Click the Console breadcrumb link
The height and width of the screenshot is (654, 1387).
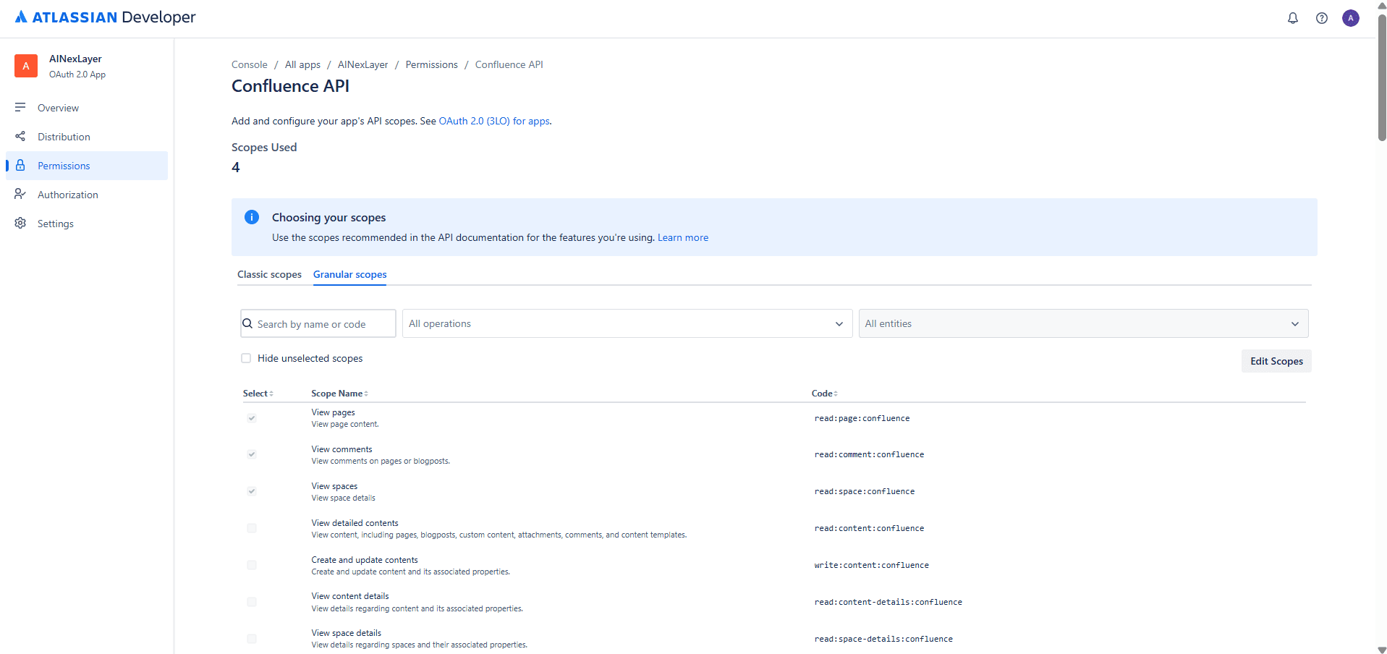pyautogui.click(x=249, y=64)
